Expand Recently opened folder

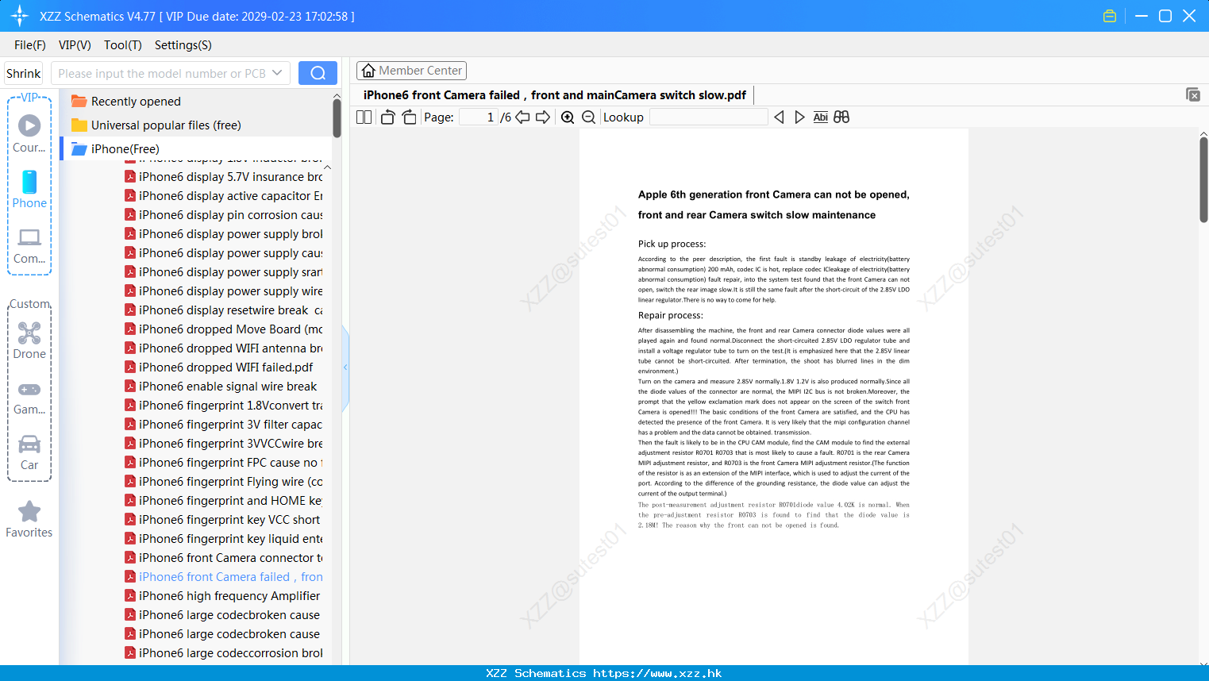tap(136, 102)
